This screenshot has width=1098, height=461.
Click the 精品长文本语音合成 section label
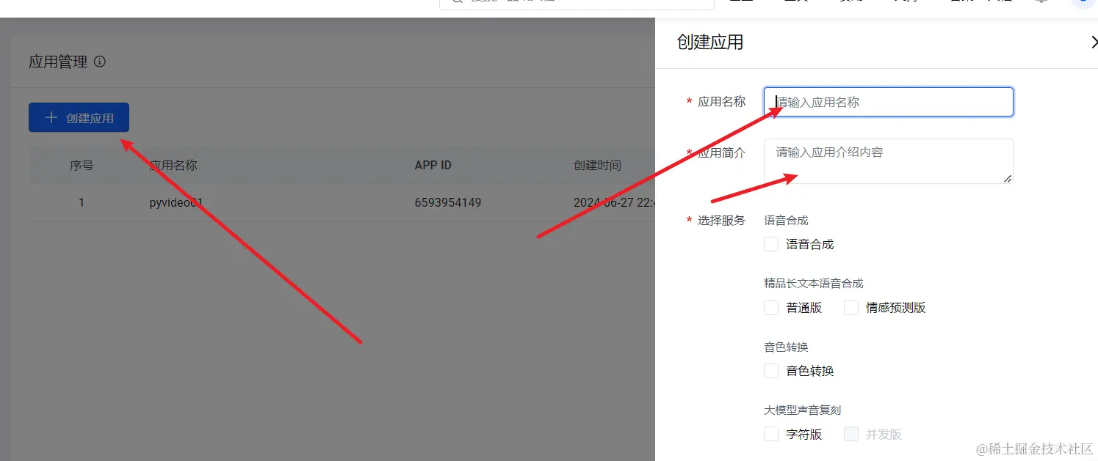814,283
